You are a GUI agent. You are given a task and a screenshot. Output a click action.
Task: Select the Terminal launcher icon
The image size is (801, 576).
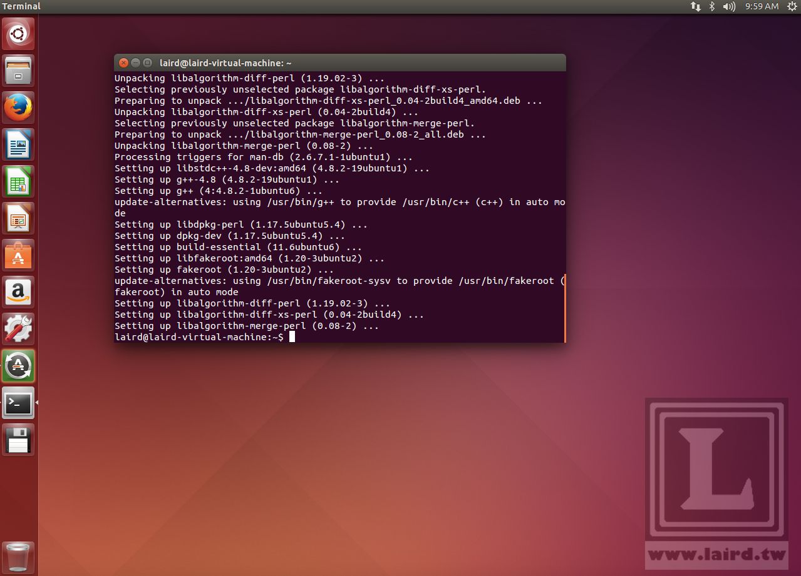pyautogui.click(x=19, y=403)
